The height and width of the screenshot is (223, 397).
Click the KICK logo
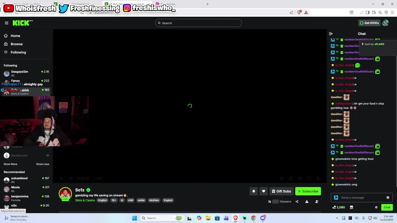pyautogui.click(x=23, y=23)
